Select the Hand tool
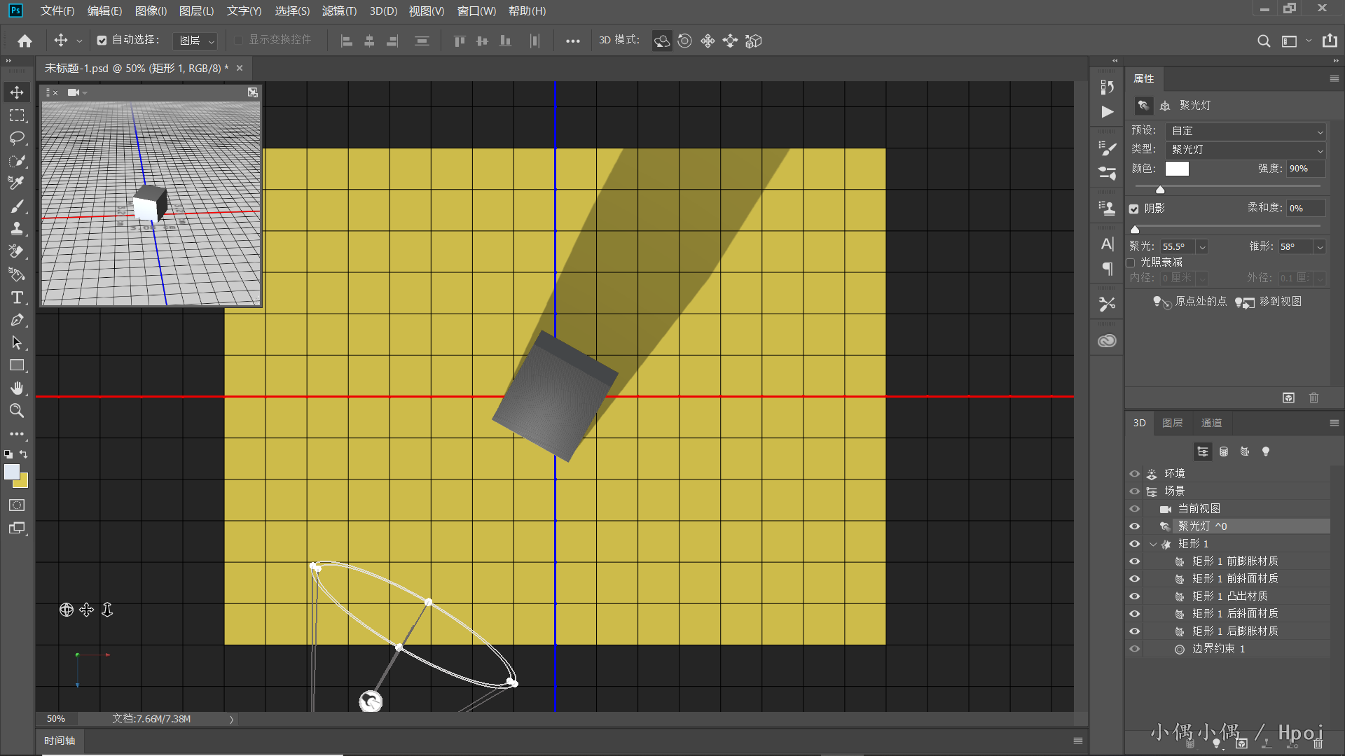The width and height of the screenshot is (1345, 756). 17,388
